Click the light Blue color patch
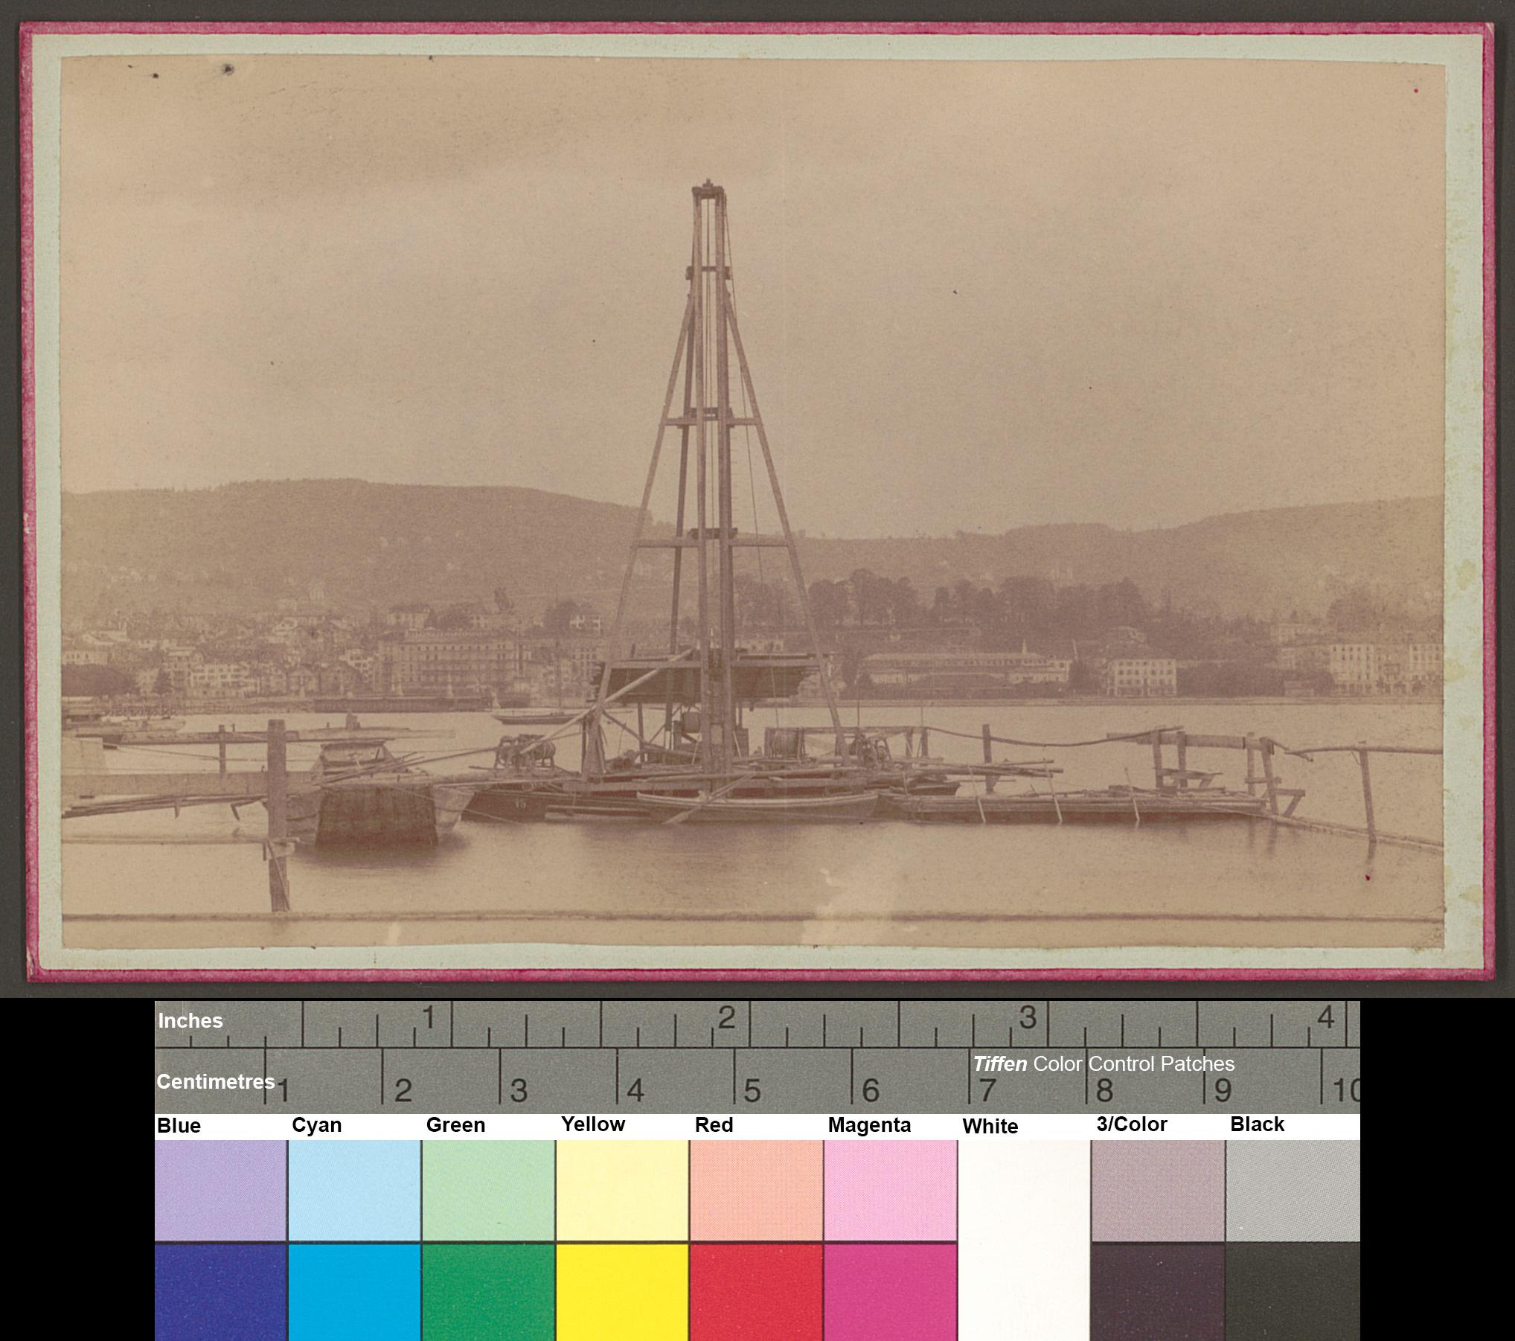The height and width of the screenshot is (1341, 1515). tap(221, 1190)
